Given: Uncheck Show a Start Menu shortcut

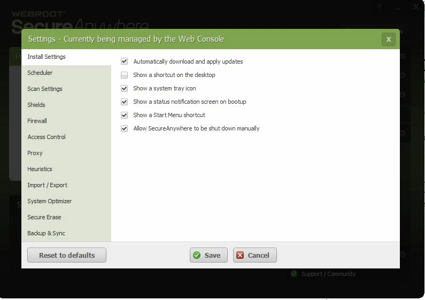Looking at the screenshot, I should point(124,115).
